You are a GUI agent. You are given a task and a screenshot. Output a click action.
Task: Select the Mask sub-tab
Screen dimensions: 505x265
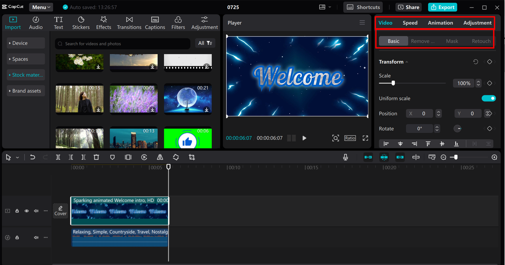tap(452, 41)
